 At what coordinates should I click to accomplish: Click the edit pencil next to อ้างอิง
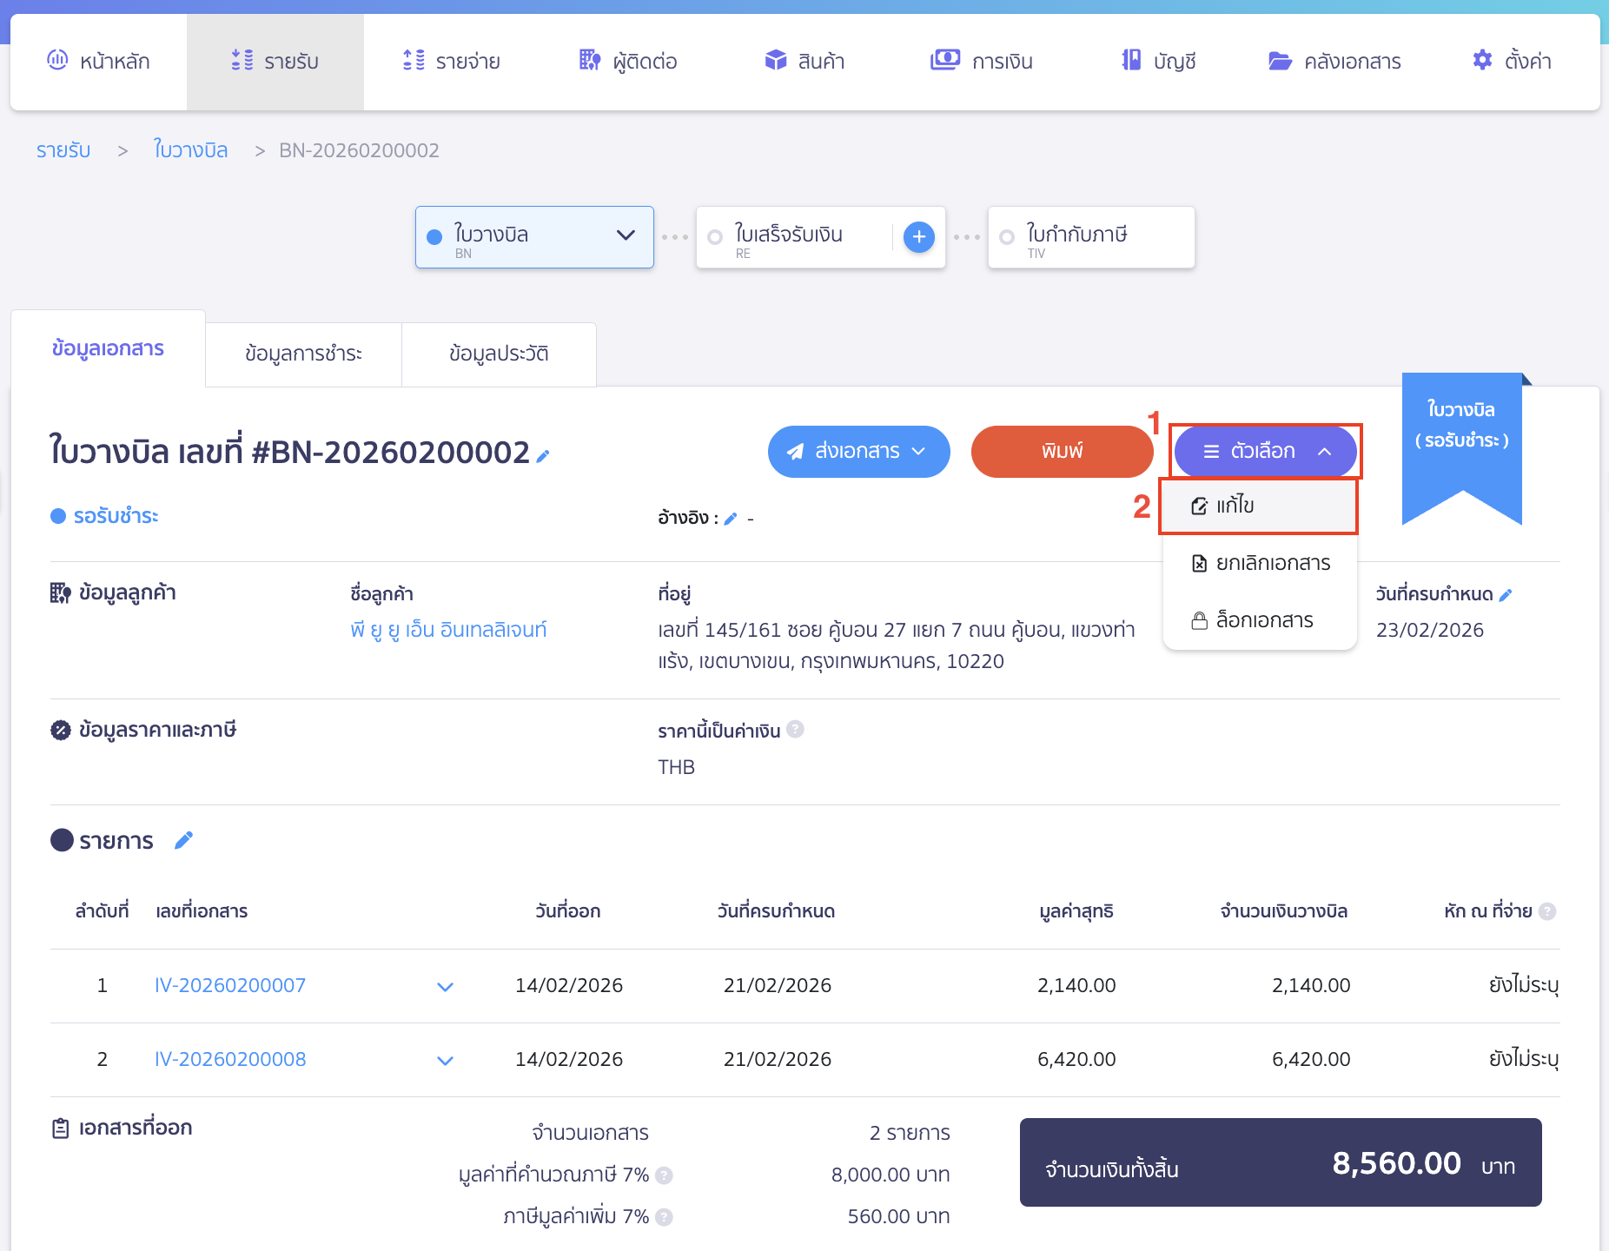coord(731,519)
